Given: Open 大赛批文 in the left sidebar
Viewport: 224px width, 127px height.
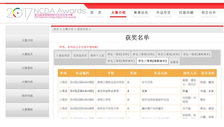Looking at the screenshot, I should pyautogui.click(x=27, y=54).
